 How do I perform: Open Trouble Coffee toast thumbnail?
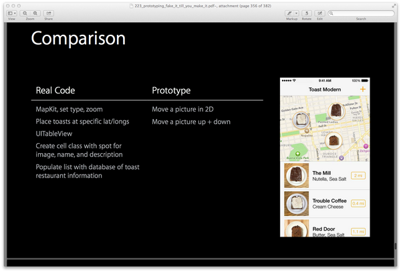point(296,204)
